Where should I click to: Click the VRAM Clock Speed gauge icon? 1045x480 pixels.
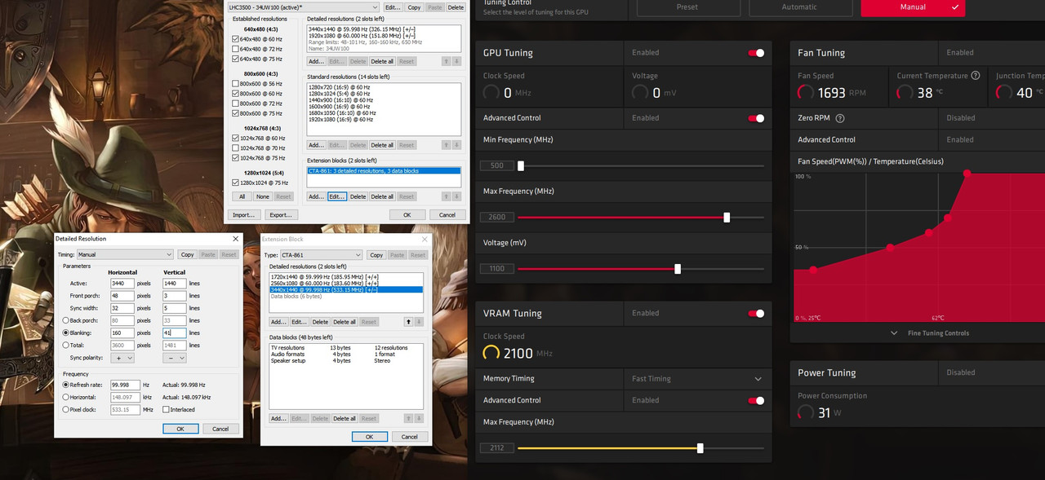(x=491, y=353)
